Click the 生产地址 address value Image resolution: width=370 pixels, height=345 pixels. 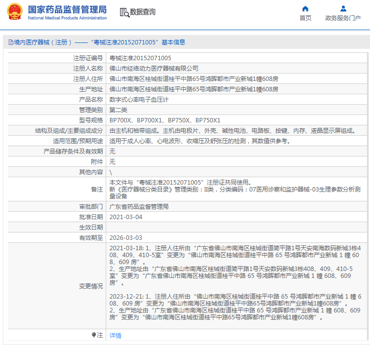(194, 89)
